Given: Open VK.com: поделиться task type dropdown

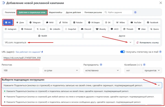Looking at the screenshot, I should point(68,43).
